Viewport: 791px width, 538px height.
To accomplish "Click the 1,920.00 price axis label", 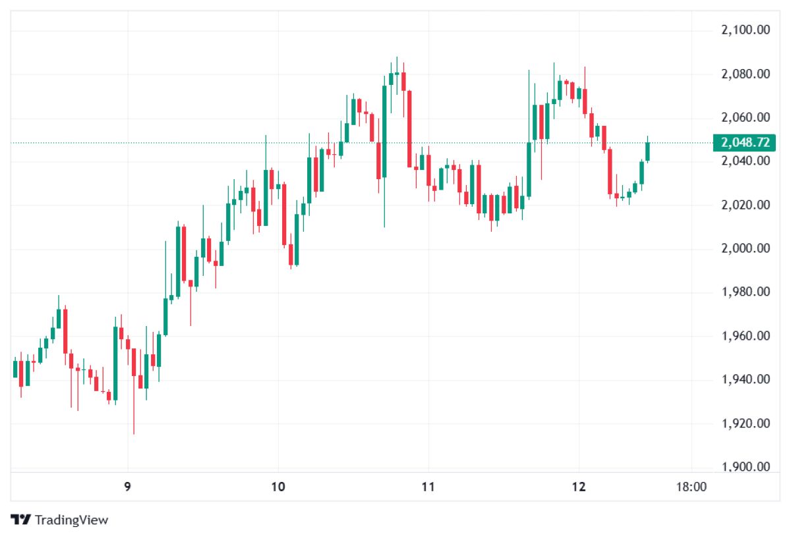I will pyautogui.click(x=747, y=423).
